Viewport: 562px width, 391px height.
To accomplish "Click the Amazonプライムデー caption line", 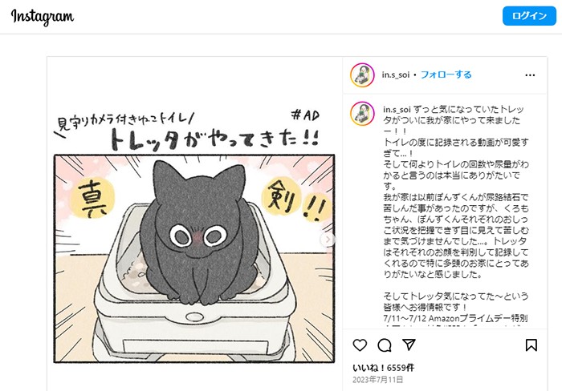I will pos(455,318).
